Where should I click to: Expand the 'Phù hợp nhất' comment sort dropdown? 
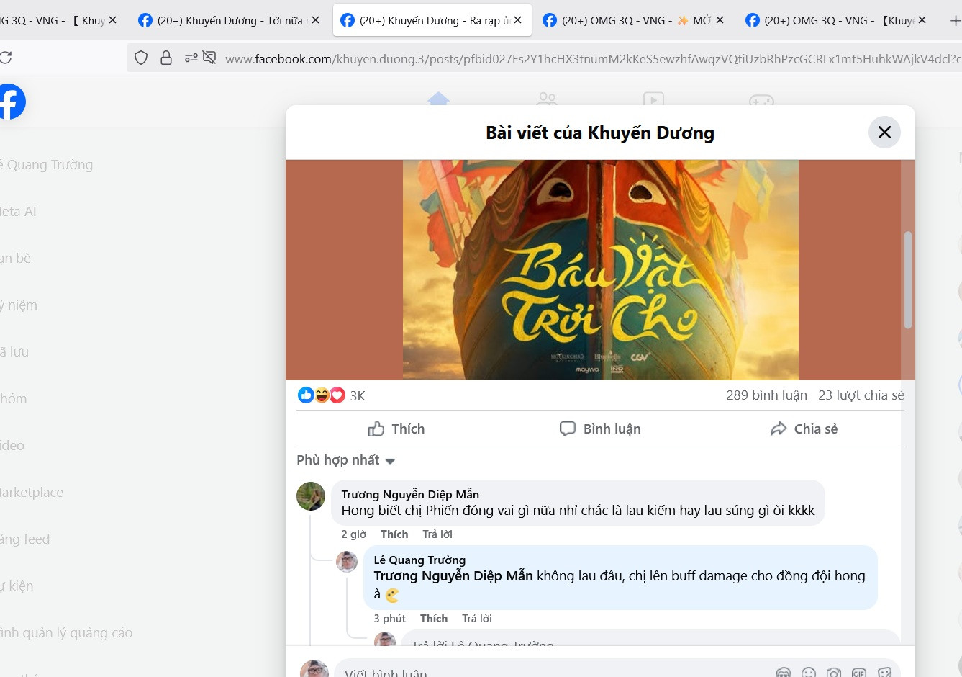pyautogui.click(x=346, y=460)
